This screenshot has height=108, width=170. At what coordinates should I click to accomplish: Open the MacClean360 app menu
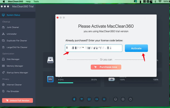[x=15, y=1]
